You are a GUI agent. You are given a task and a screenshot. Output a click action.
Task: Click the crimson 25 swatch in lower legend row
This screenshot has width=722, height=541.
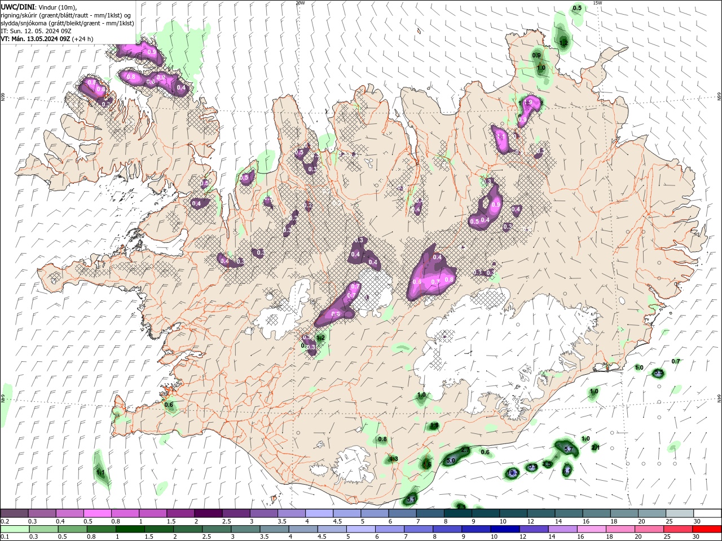click(679, 529)
